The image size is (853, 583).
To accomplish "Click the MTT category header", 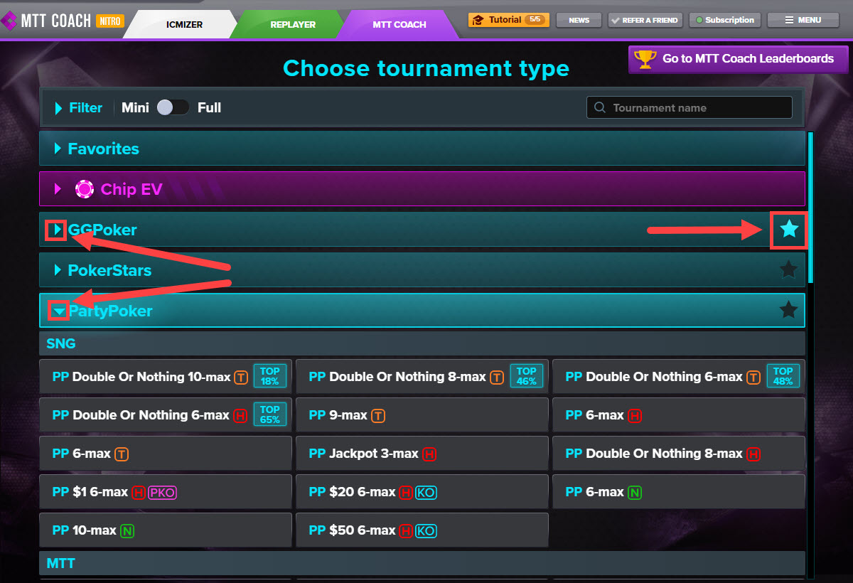I will pyautogui.click(x=422, y=563).
